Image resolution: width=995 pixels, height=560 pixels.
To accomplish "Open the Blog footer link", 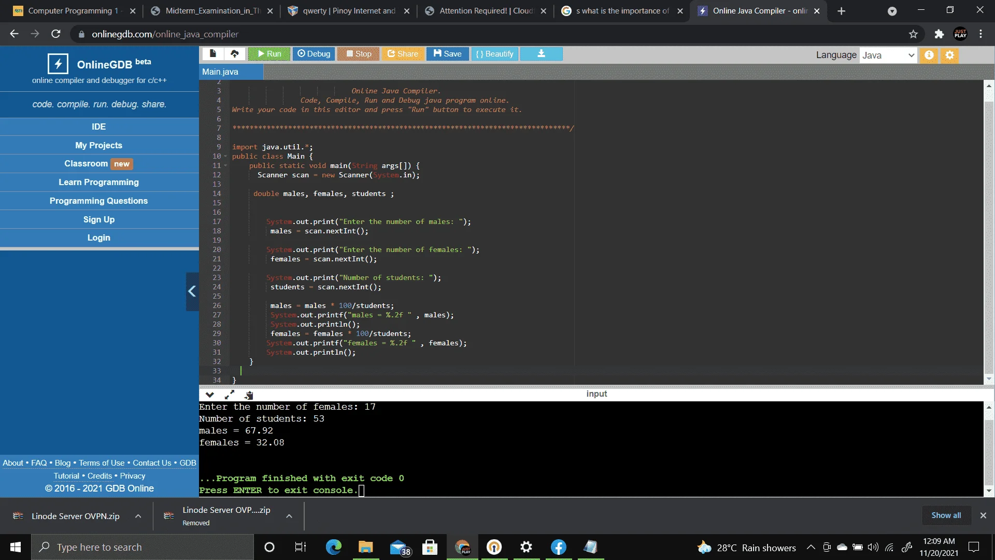I will 63,463.
